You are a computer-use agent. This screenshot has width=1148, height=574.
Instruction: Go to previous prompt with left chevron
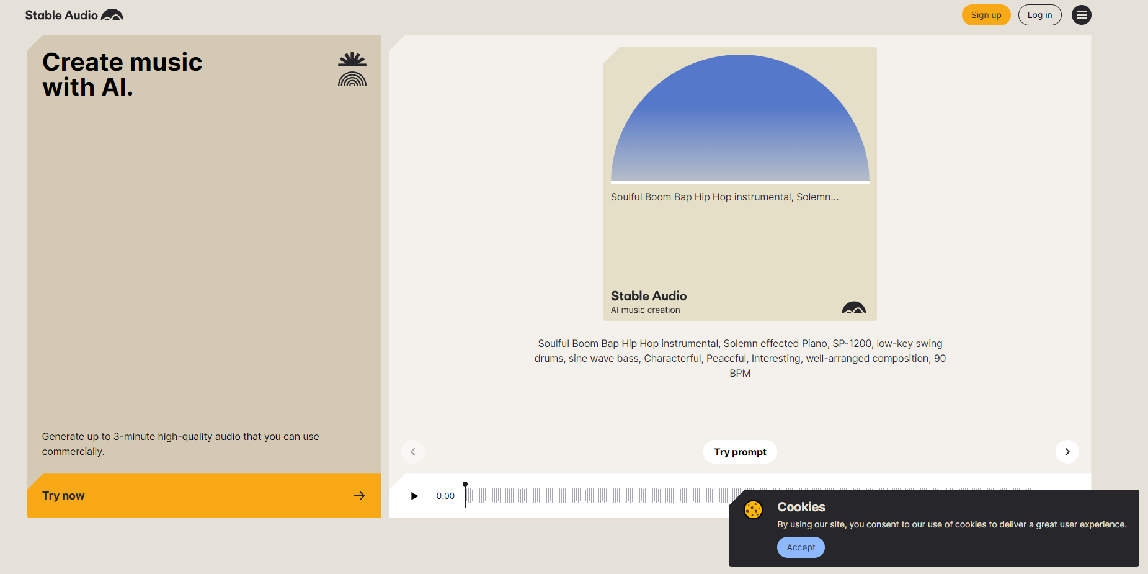413,452
